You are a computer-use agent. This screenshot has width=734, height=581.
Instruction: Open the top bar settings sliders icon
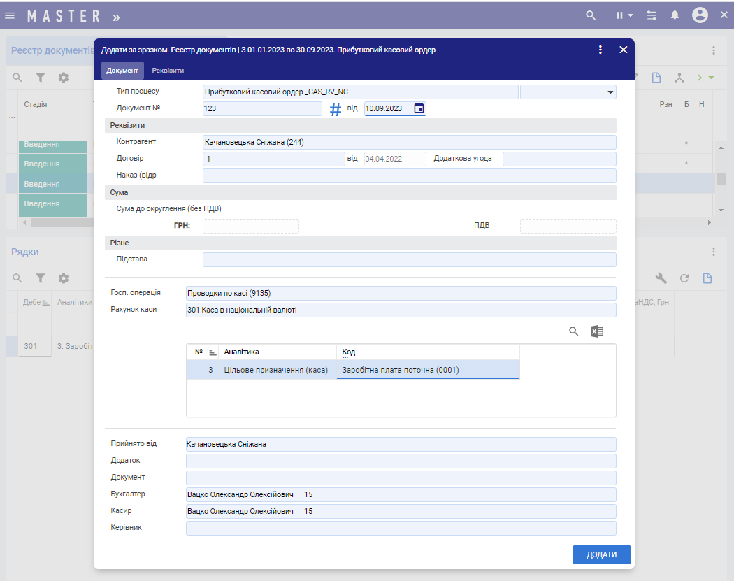pyautogui.click(x=652, y=15)
